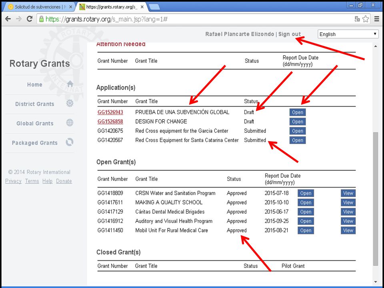Image resolution: width=384 pixels, height=288 pixels.
Task: Open the English language dropdown
Action: click(348, 34)
